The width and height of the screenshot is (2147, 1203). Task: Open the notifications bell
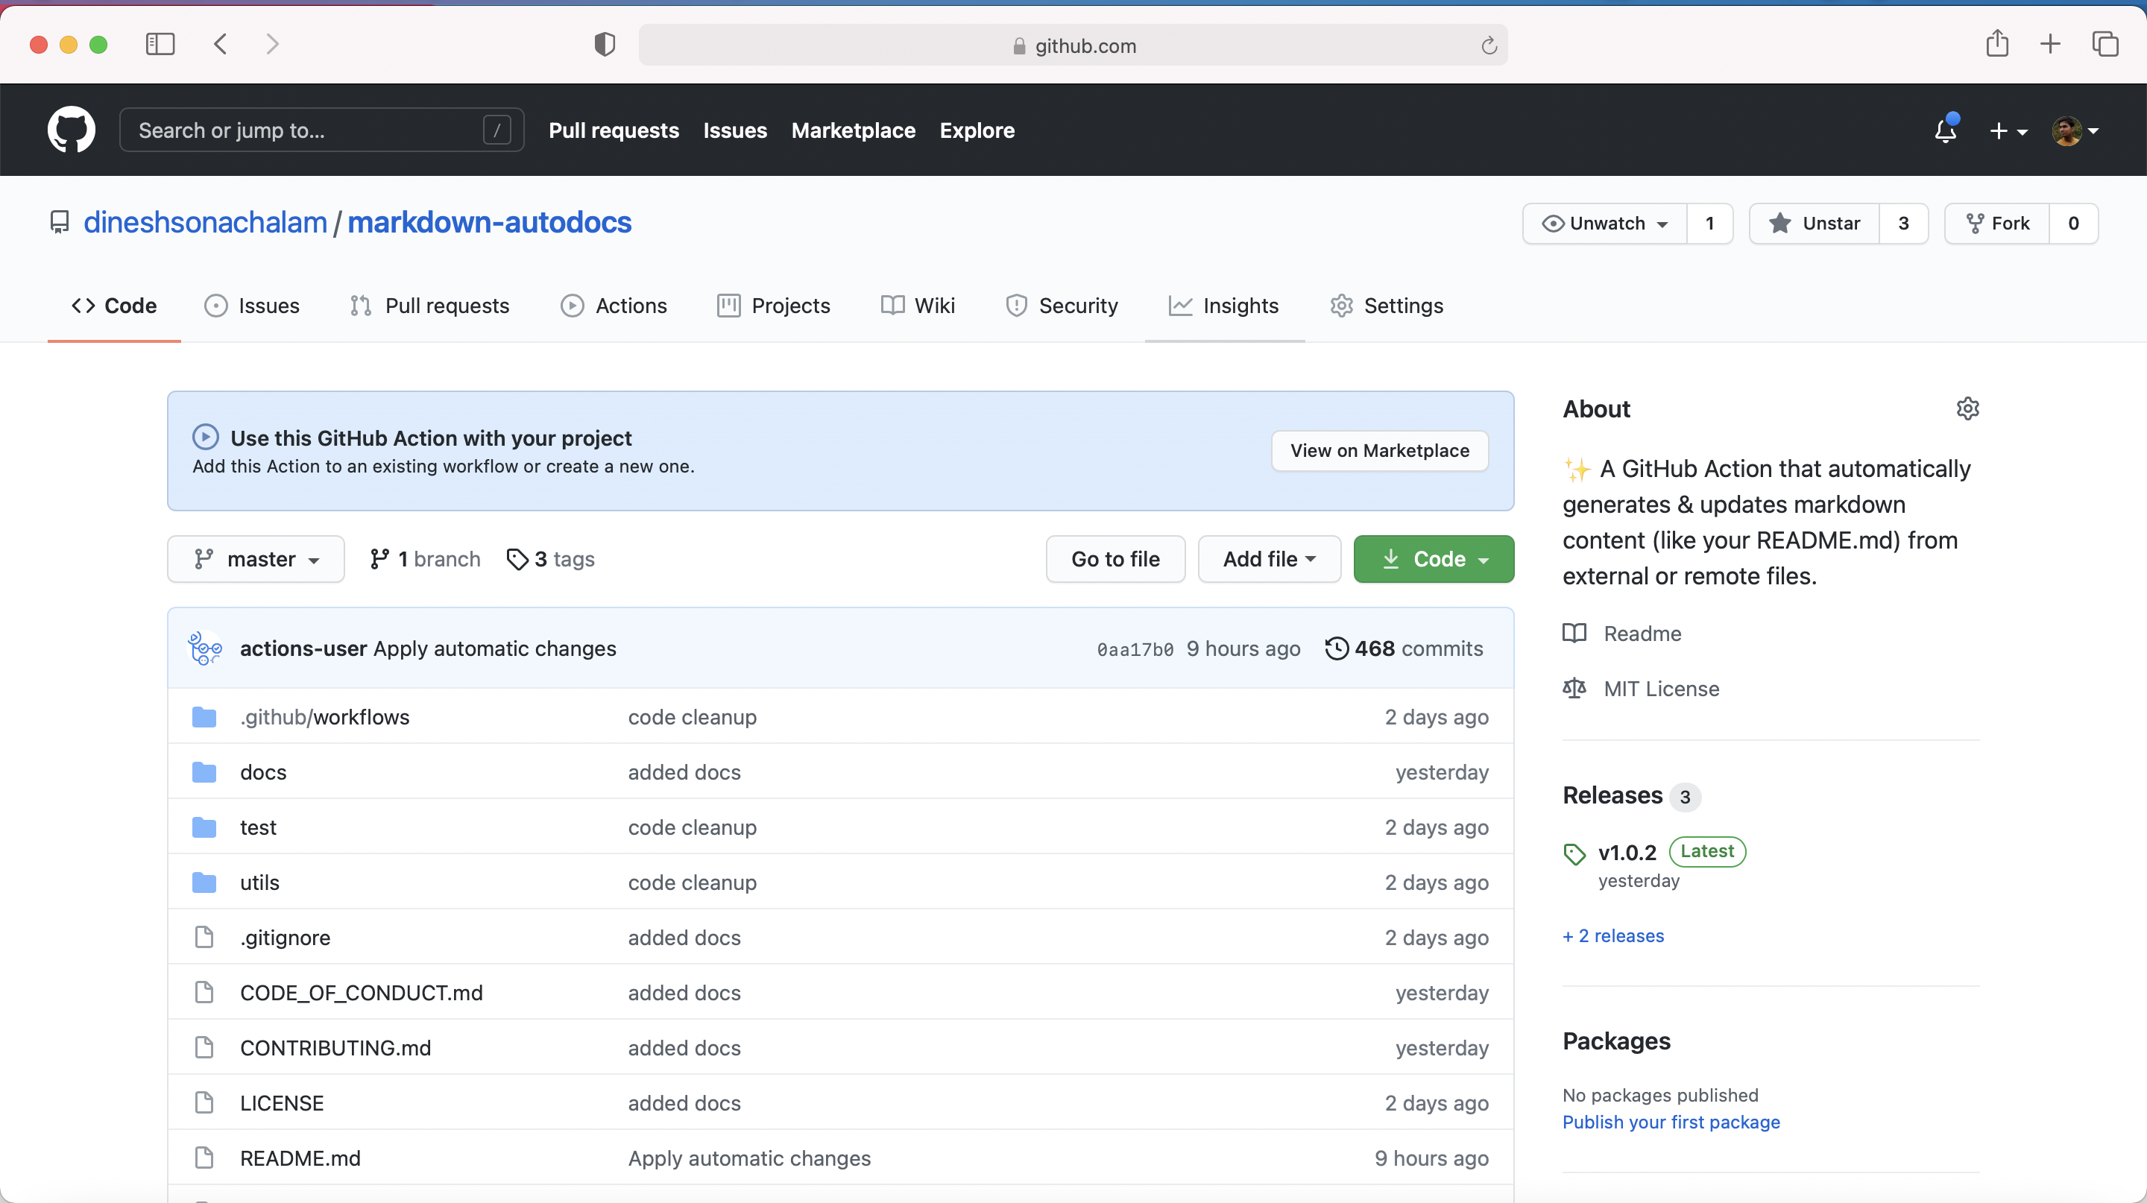(1945, 130)
